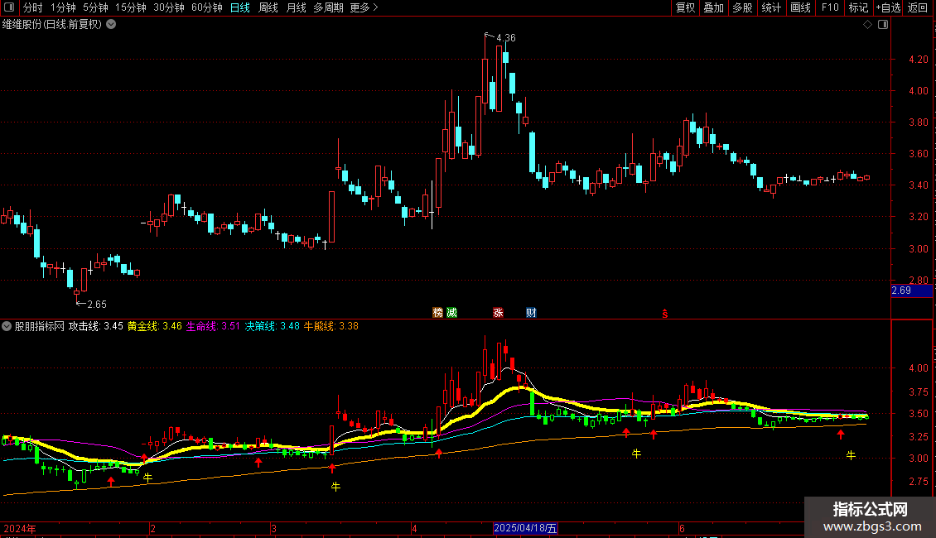This screenshot has height=538, width=936.
Task: Toggle the left sidebar panel icon
Action: coord(9,7)
